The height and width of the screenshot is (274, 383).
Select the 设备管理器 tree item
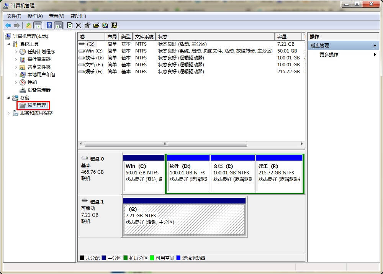tap(39, 90)
